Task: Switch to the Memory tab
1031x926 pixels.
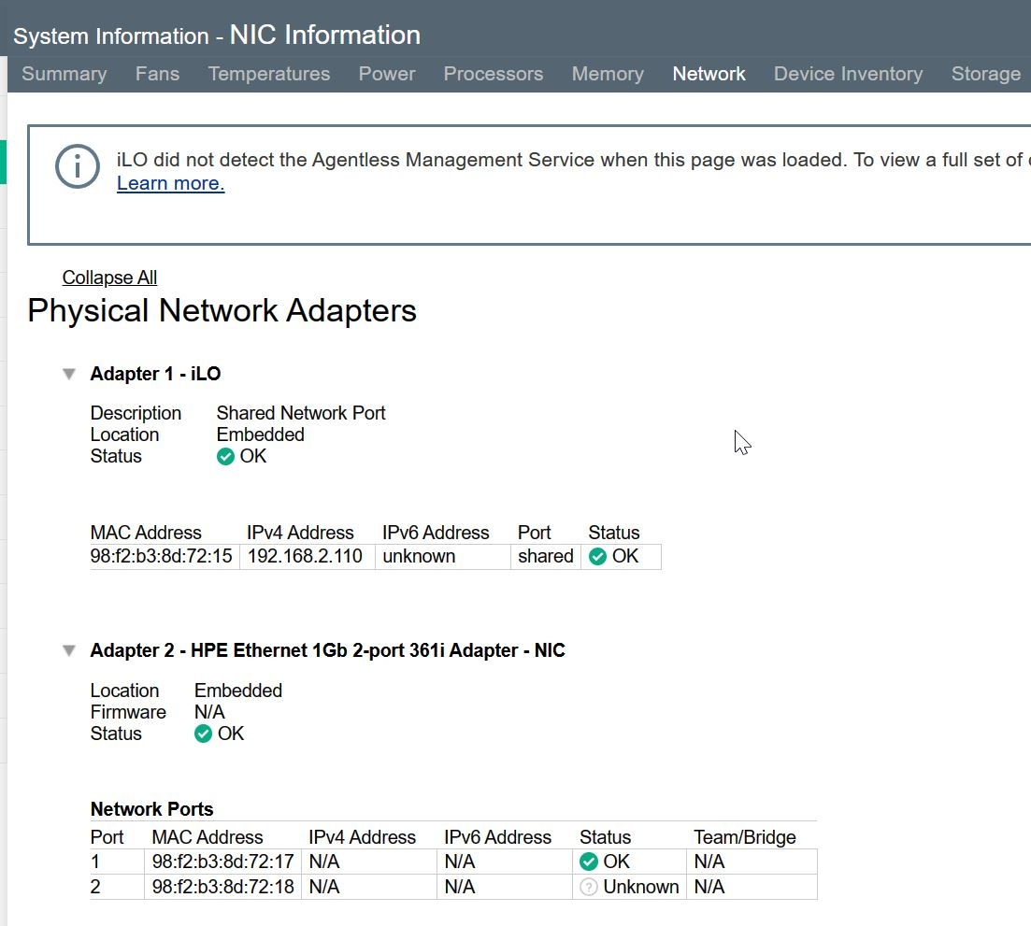Action: coord(608,74)
